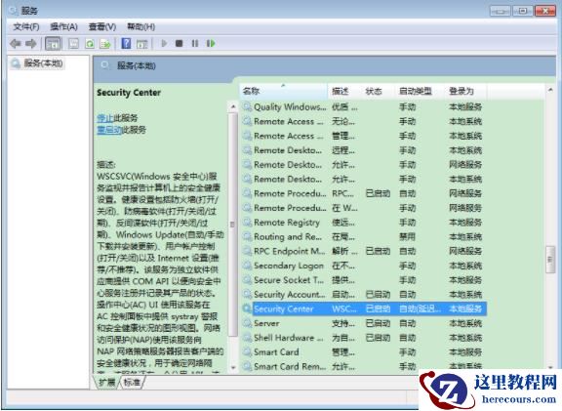Click the 自动(延迟... startup type of Security Center
This screenshot has width=562, height=411.
pos(421,308)
